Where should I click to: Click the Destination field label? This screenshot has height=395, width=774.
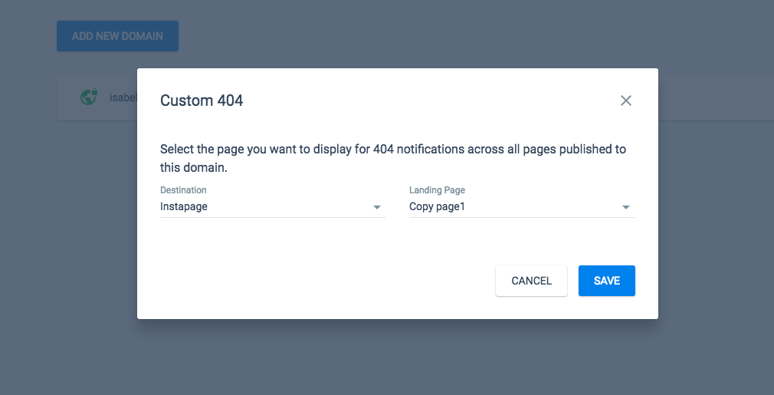pos(183,190)
